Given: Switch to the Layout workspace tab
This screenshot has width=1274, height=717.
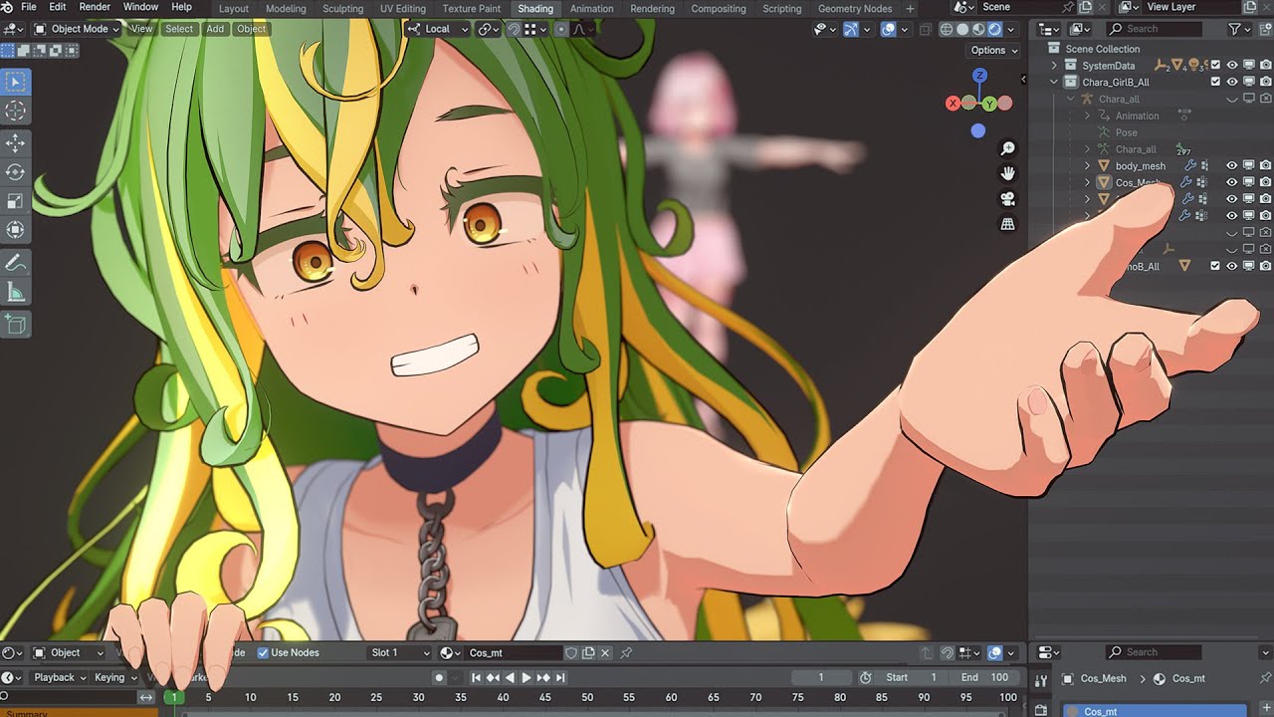Looking at the screenshot, I should [x=234, y=8].
